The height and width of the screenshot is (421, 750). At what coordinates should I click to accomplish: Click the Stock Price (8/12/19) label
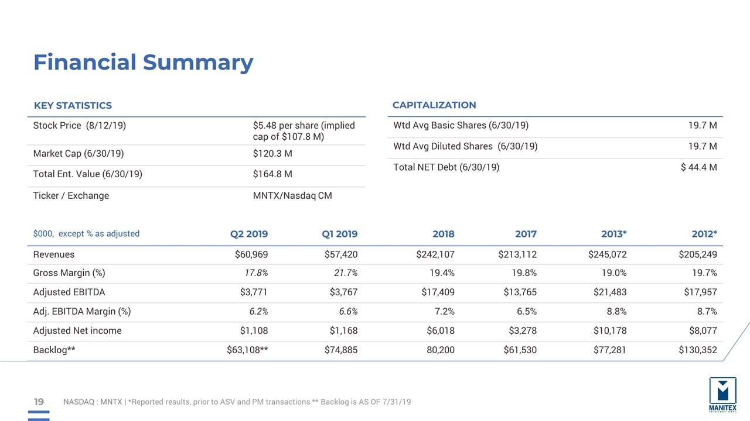pos(80,125)
